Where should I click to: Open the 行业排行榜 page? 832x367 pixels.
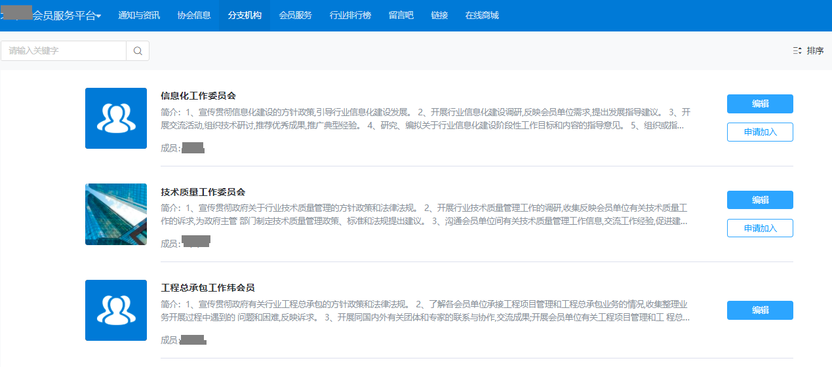[350, 16]
